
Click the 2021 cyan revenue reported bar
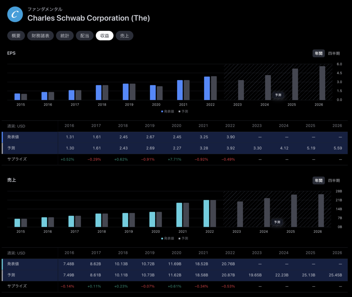coord(179,215)
